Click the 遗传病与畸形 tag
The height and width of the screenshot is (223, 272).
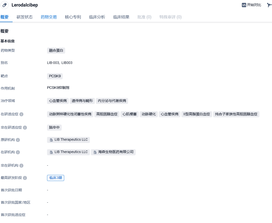point(82,101)
